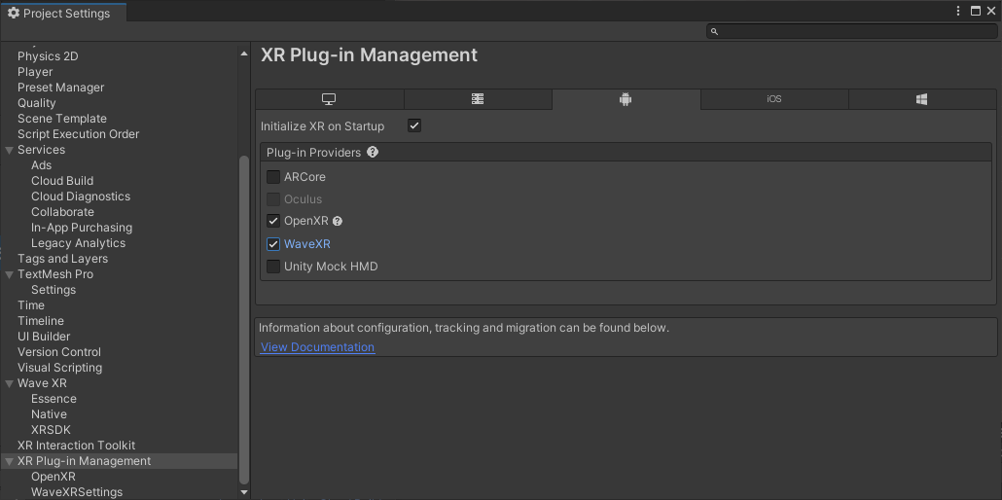Collapse the TextMesh Pro section
1002x500 pixels.
[9, 274]
